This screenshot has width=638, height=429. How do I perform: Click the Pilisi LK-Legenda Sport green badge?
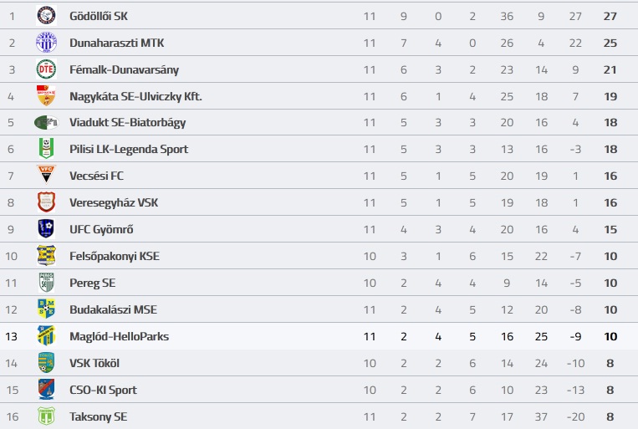pyautogui.click(x=46, y=149)
